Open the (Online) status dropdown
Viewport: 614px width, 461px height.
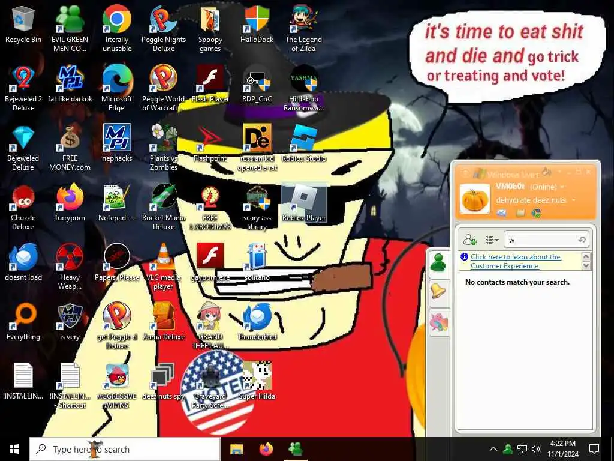[x=547, y=187]
